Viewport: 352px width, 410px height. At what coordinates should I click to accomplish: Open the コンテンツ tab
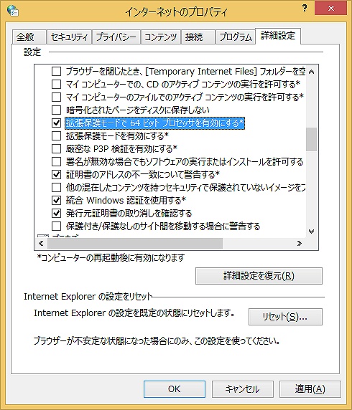click(161, 37)
